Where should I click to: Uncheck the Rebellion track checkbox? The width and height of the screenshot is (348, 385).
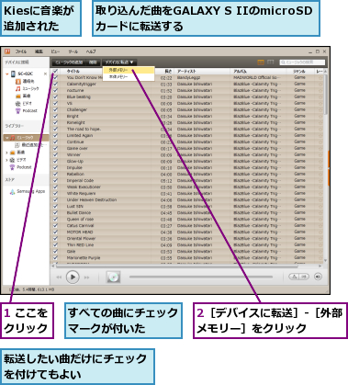55,174
